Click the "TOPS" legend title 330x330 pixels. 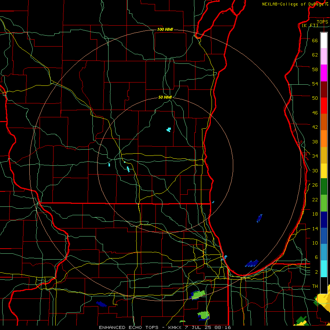(x=322, y=22)
